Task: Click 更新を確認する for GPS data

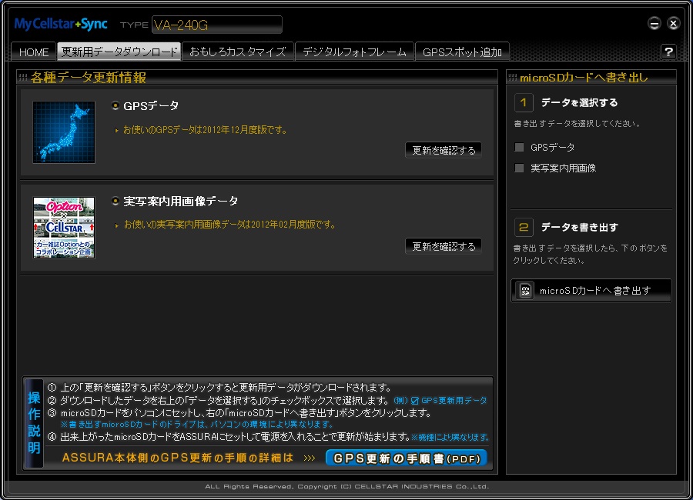Action: click(x=444, y=150)
